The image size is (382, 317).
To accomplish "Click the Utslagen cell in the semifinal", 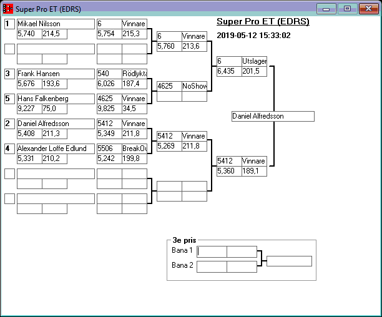I will pyautogui.click(x=254, y=61).
